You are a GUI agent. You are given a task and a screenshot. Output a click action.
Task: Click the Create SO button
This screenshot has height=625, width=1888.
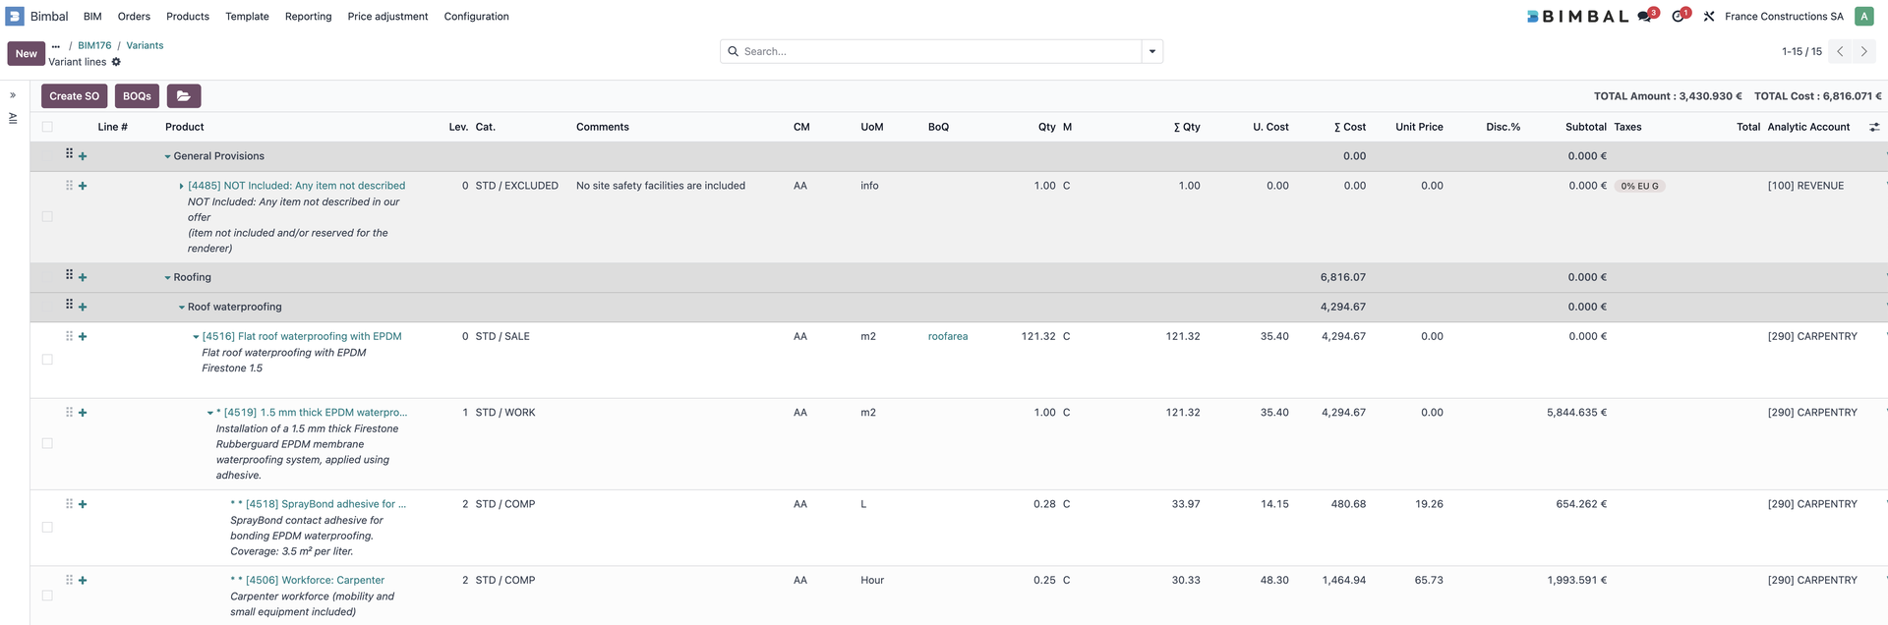pyautogui.click(x=74, y=96)
